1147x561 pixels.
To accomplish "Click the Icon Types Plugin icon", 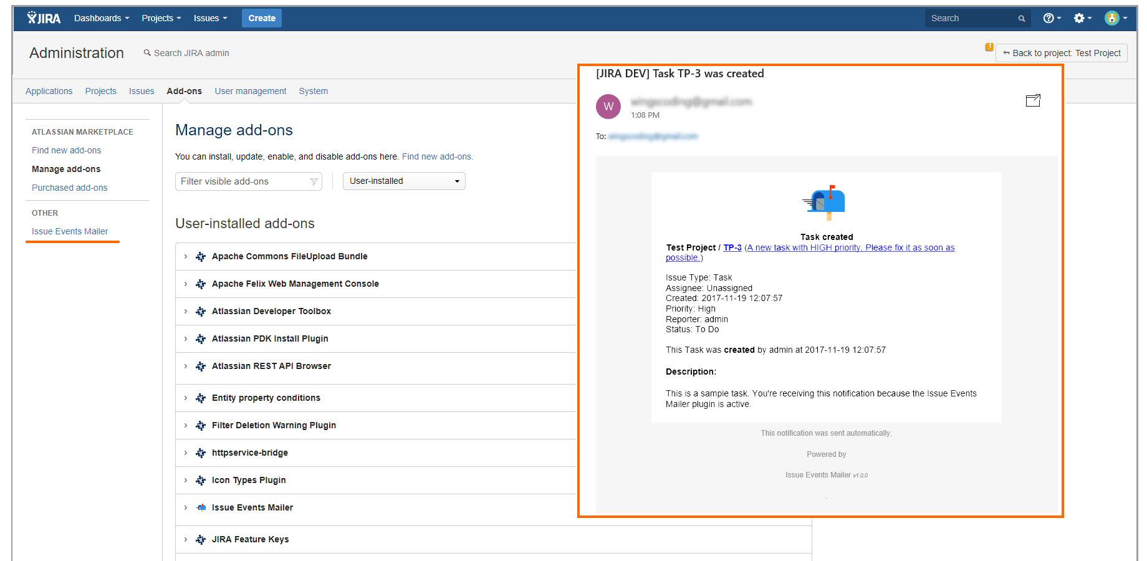I will tap(201, 480).
